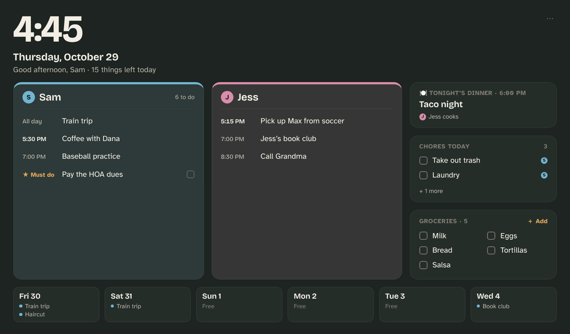The image size is (570, 334).
Task: Click the Taco night dinner title
Action: click(x=441, y=104)
